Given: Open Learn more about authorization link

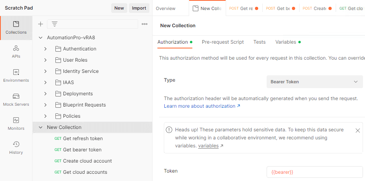Looking at the screenshot, I should pyautogui.click(x=202, y=106).
